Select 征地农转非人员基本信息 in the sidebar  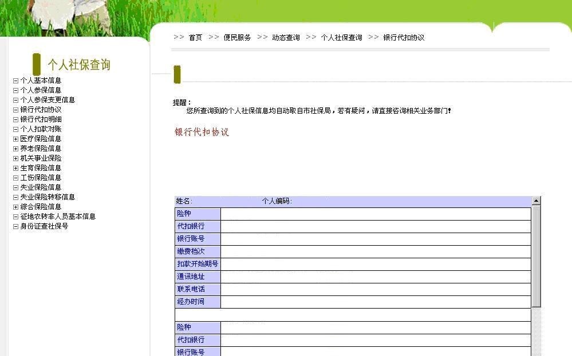click(58, 217)
